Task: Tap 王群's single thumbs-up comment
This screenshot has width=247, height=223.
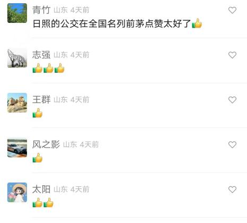Action: [x=38, y=113]
